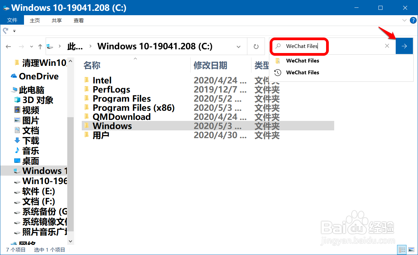The image size is (418, 255).
Task: Navigate up one folder level
Action: (x=41, y=46)
